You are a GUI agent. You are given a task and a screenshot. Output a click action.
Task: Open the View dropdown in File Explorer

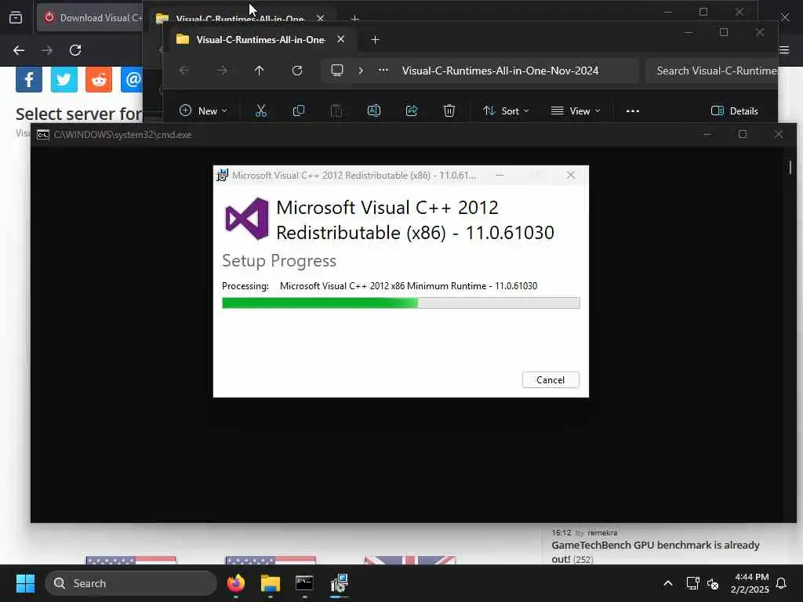pos(575,111)
